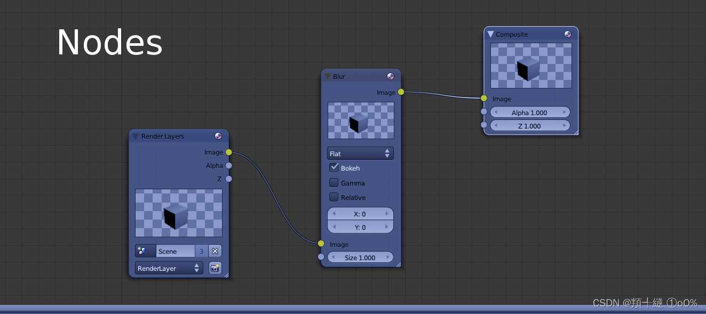Toggle Blur node preview sphere icon
The height and width of the screenshot is (314, 706).
click(x=391, y=76)
